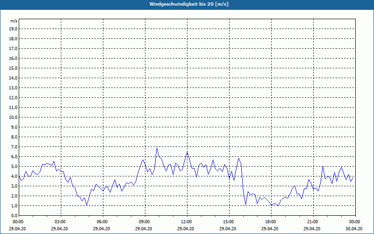Select the y-axis label "2,0"
Screen dimensions: 374x234
coord(14,196)
